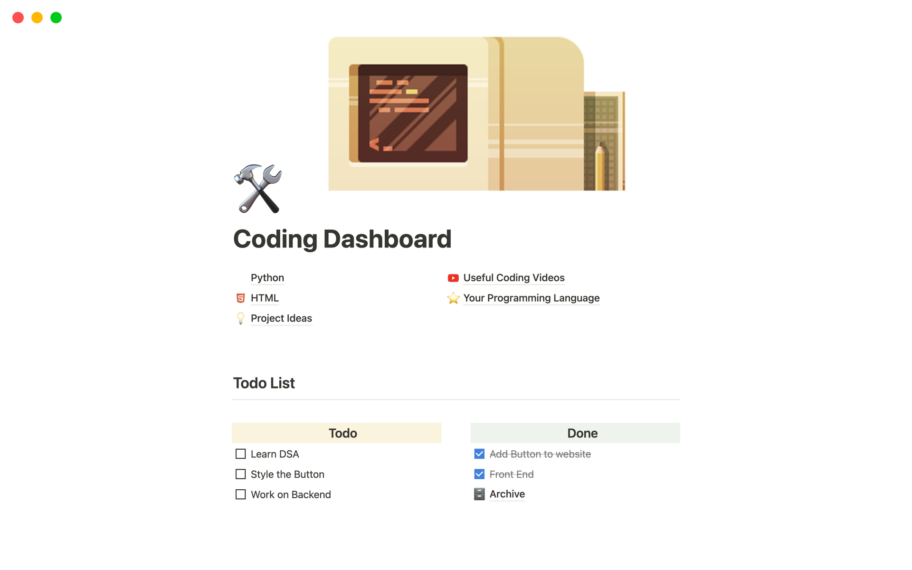912x570 pixels.
Task: Open the Your Programming Language link
Action: click(531, 298)
